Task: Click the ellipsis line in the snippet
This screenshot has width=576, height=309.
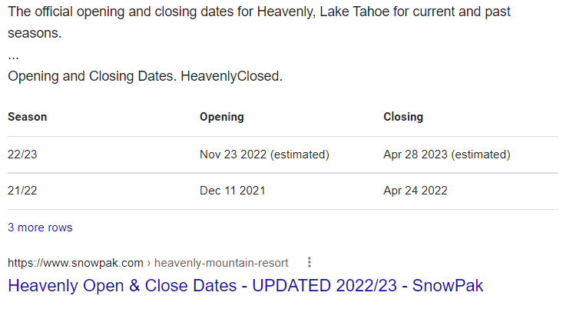Action: click(13, 57)
